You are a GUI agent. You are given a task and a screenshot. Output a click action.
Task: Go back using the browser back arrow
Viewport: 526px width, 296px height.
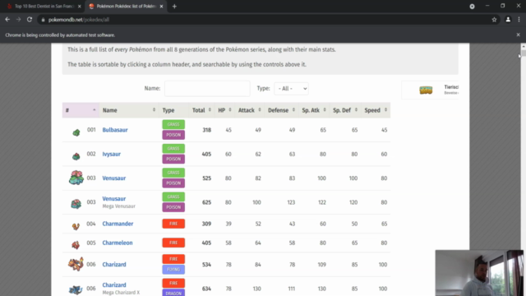point(7,20)
